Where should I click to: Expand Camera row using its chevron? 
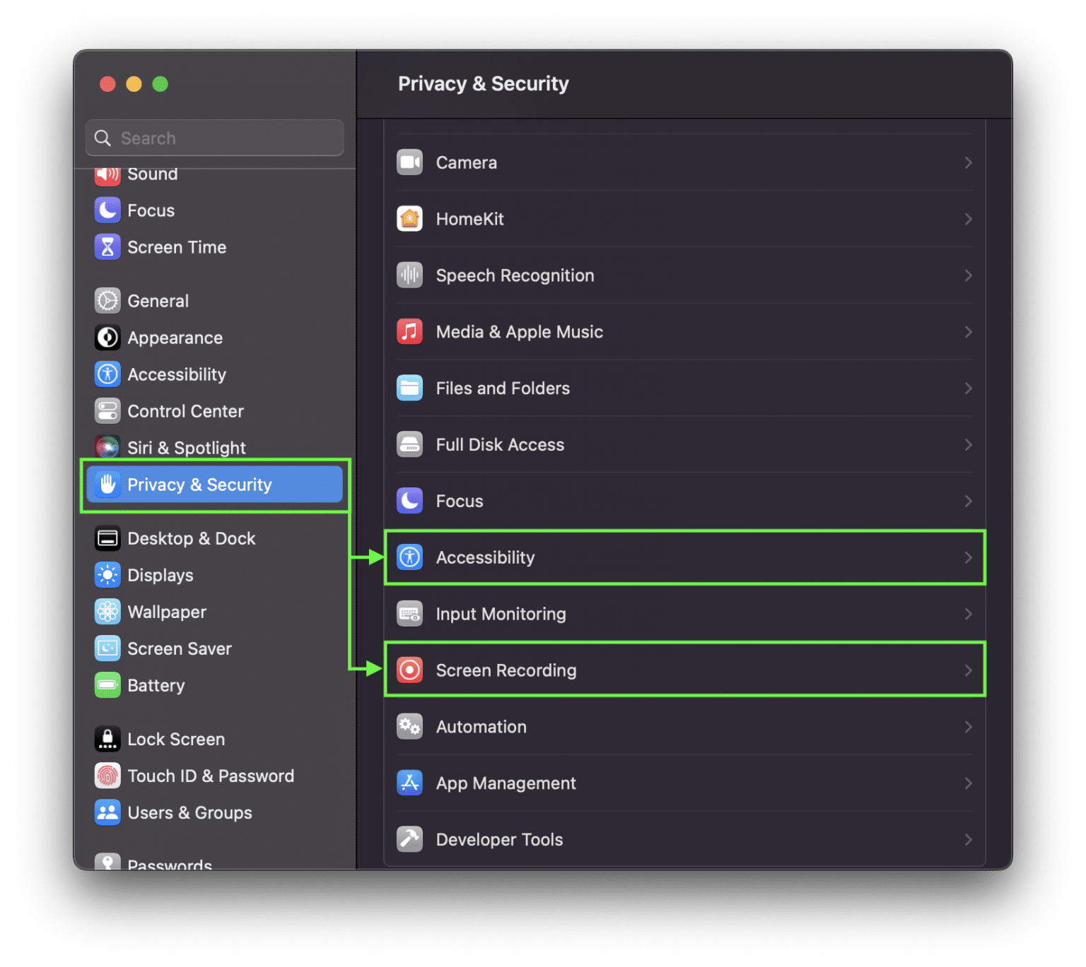click(x=968, y=162)
